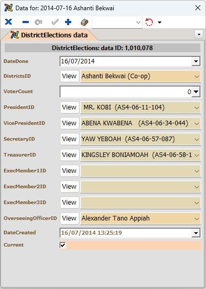Viewport: 206px width, 289px height.
Task: Click the grey redo arrow icon
Action: pyautogui.click(x=38, y=22)
